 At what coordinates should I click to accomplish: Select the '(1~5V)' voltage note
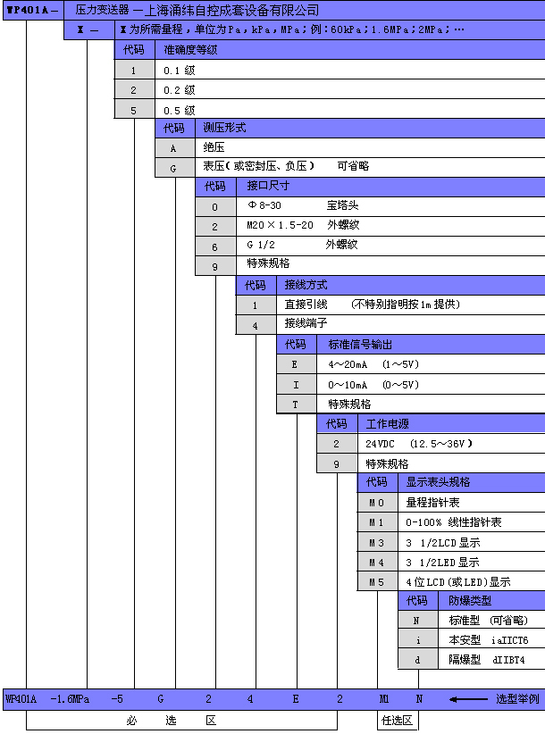pos(400,364)
